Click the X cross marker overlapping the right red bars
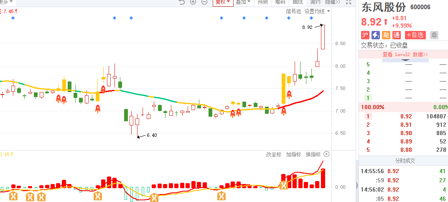 (x=283, y=185)
